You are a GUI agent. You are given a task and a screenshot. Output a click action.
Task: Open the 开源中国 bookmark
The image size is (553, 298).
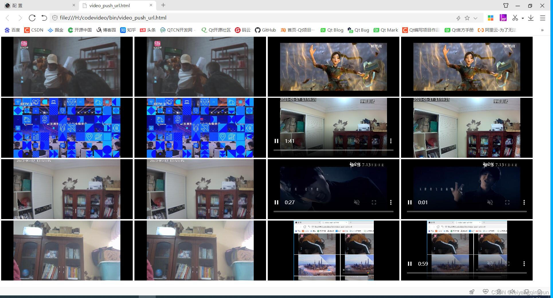[x=80, y=30]
